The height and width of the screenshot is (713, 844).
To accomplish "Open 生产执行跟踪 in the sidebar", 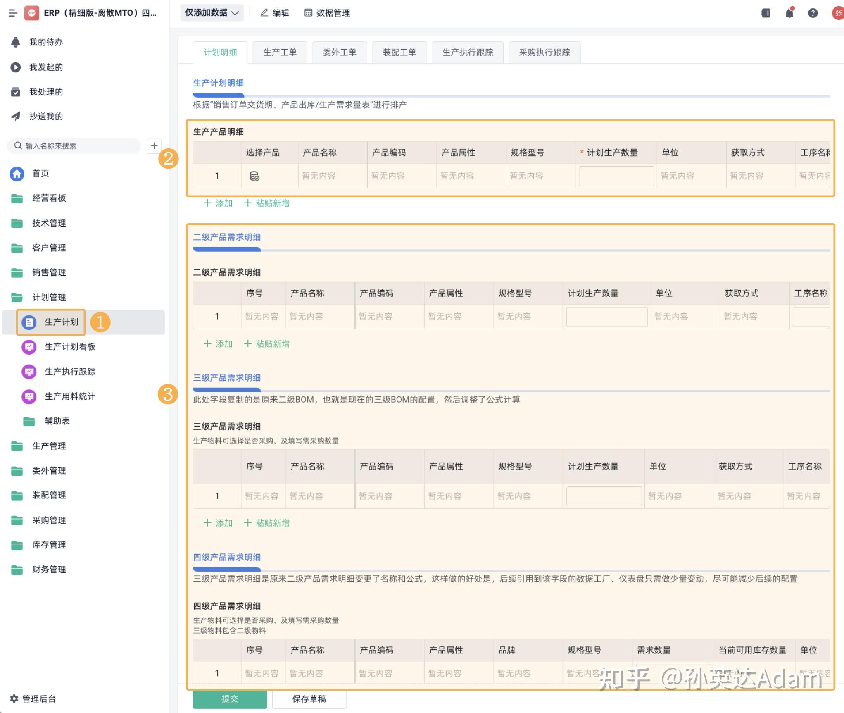I will (x=70, y=372).
